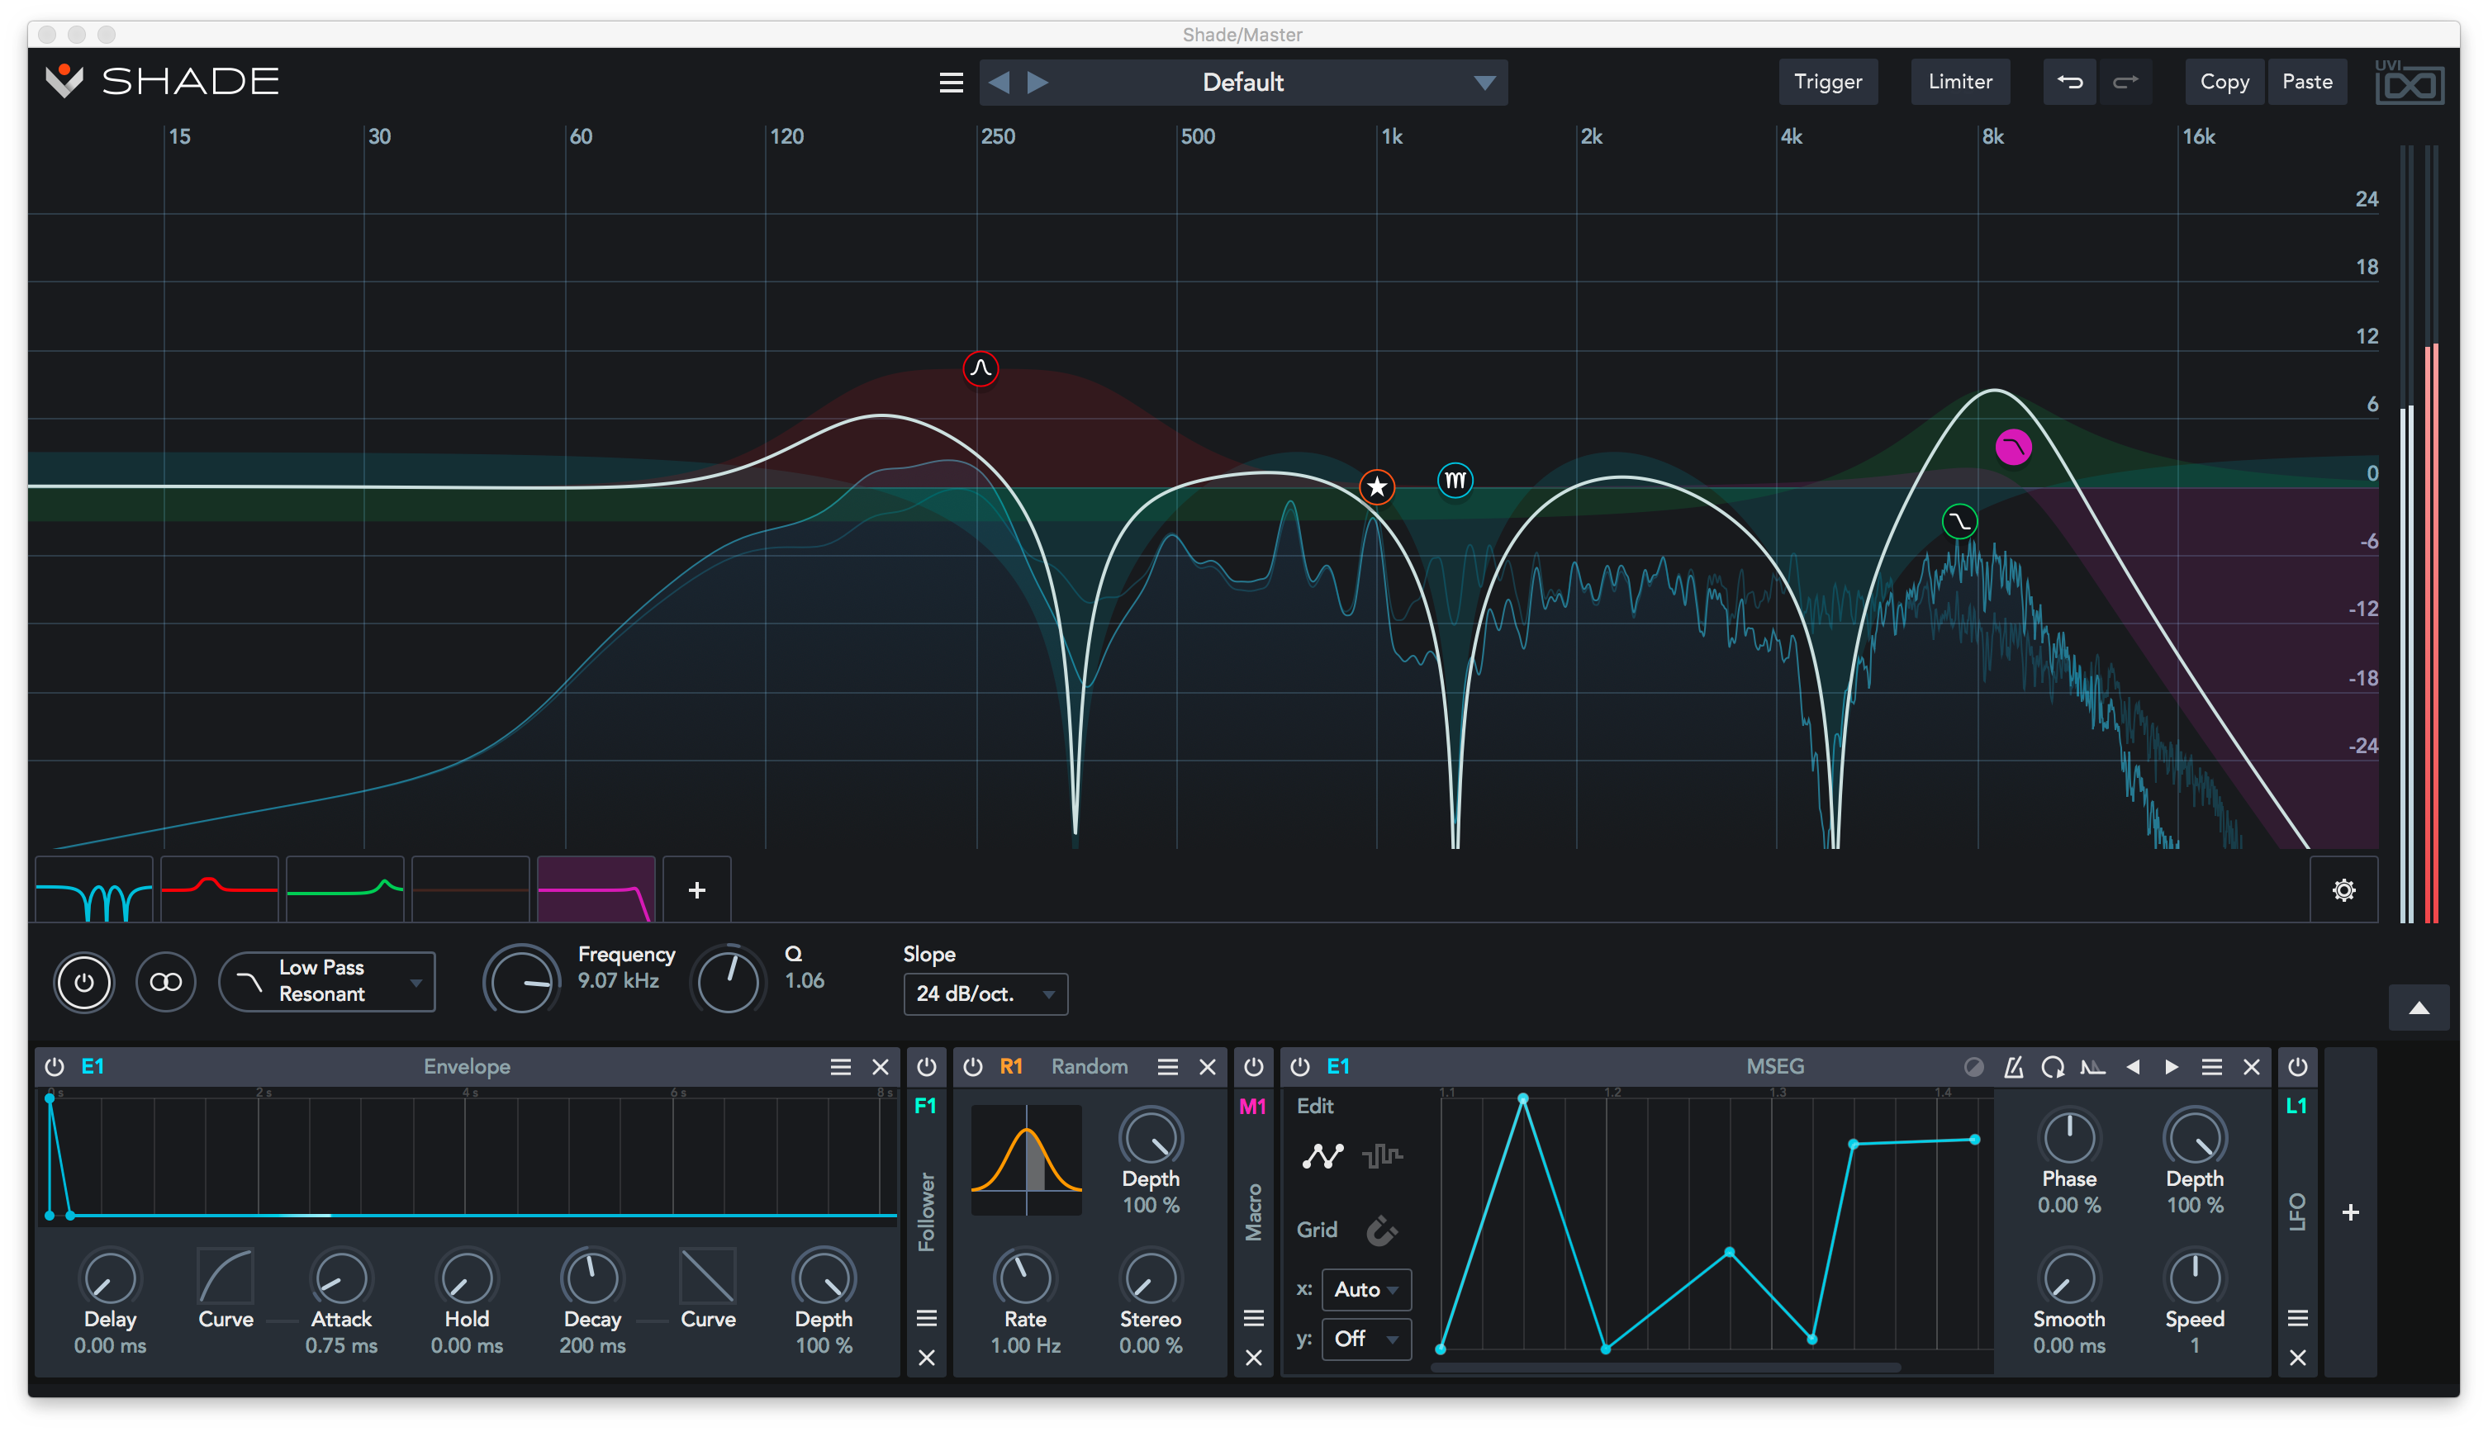Image resolution: width=2488 pixels, height=1432 pixels.
Task: Click the Frequency knob
Action: coord(521,980)
